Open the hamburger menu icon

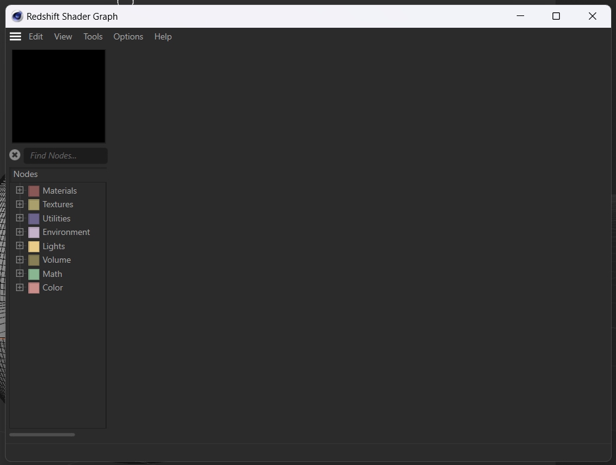pyautogui.click(x=15, y=36)
